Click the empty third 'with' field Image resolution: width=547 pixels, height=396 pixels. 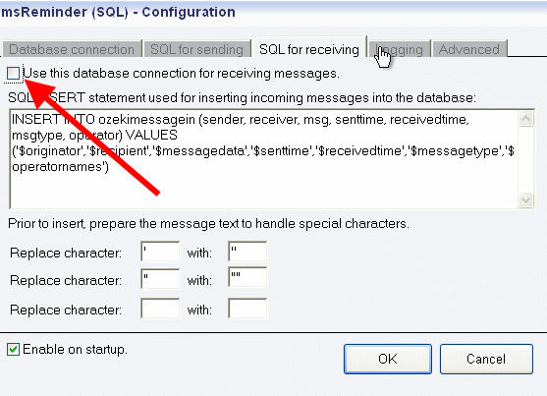[x=247, y=308]
